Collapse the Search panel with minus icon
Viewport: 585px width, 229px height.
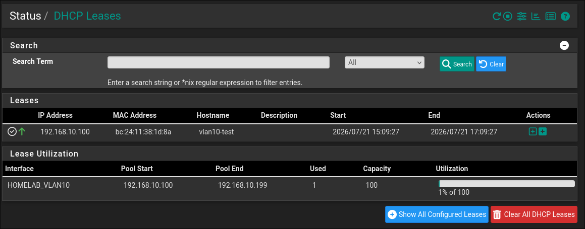[x=564, y=45]
